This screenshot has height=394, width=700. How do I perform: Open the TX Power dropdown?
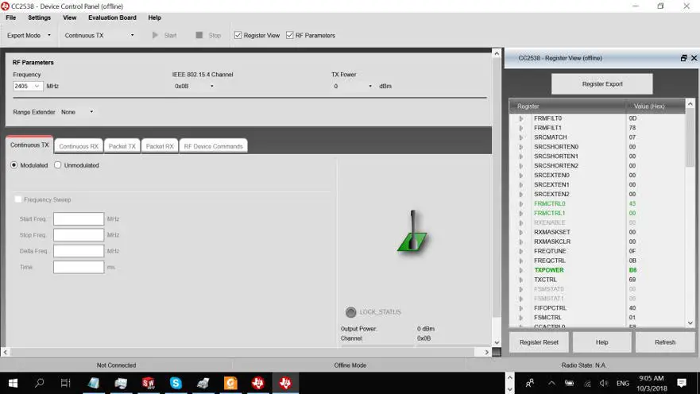[353, 86]
